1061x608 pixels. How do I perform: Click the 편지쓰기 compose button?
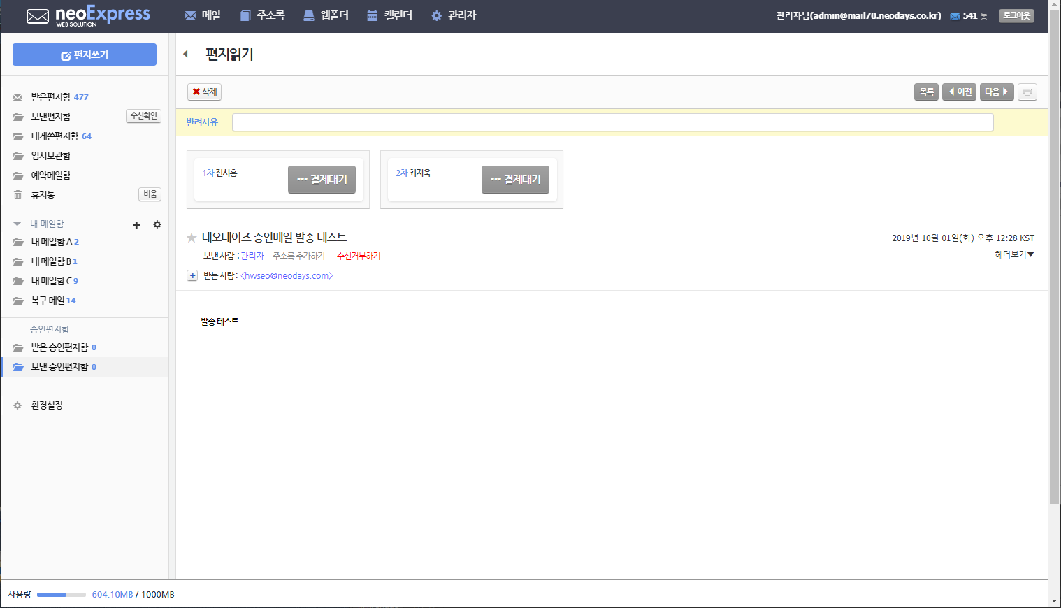coord(85,55)
